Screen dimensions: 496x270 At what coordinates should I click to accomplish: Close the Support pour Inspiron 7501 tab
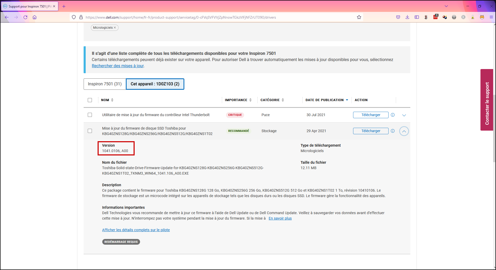click(x=54, y=6)
